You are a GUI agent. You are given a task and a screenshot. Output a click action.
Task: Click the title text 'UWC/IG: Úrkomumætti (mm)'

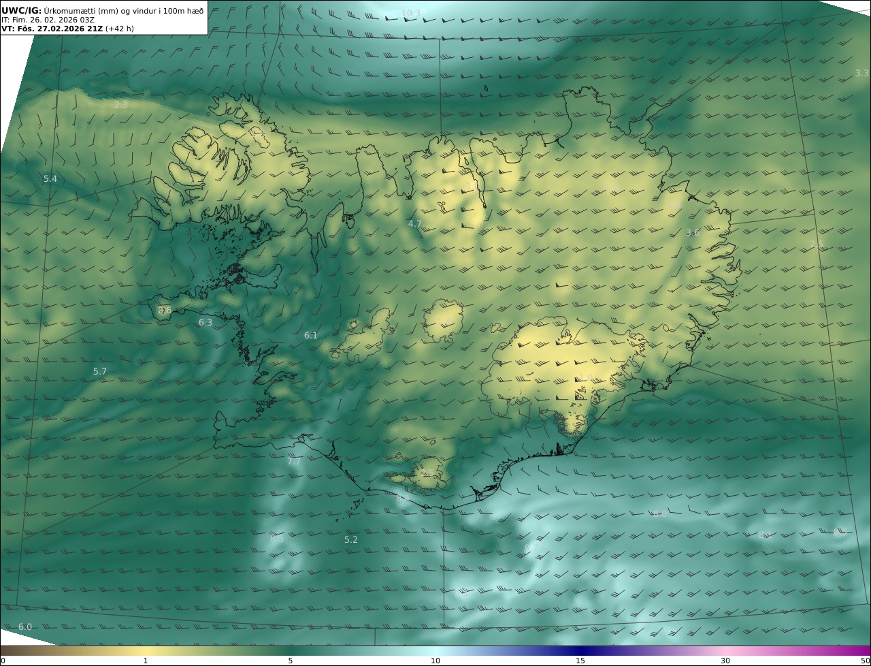click(x=60, y=10)
